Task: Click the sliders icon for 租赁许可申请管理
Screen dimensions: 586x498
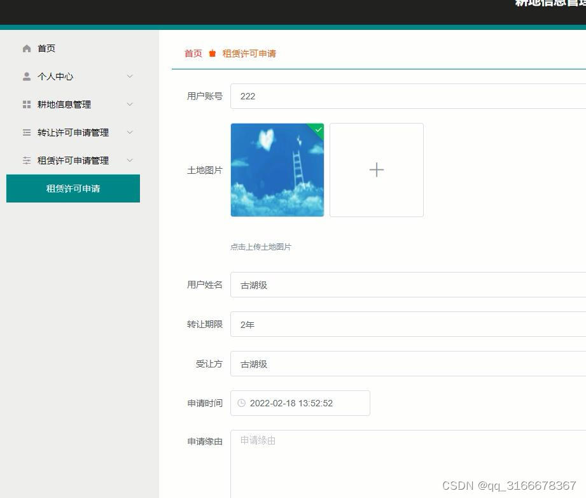Action: coord(26,160)
